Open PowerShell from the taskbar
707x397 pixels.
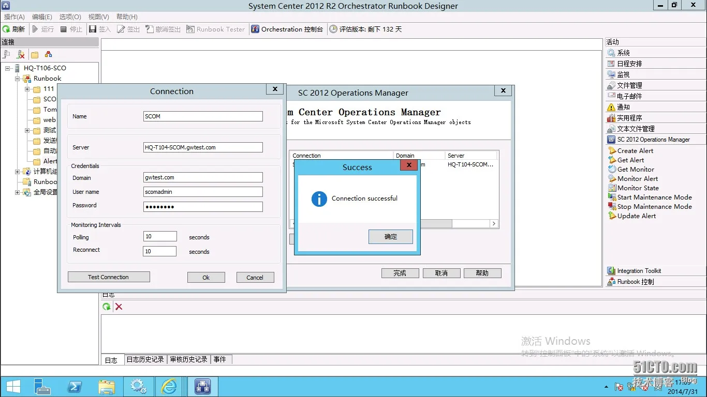pyautogui.click(x=75, y=386)
